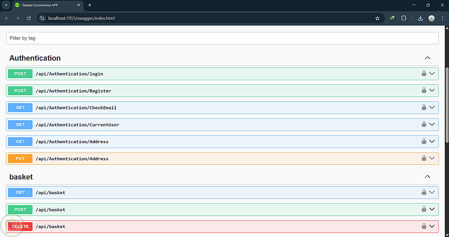449x237 pixels.
Task: Expand GET /api/Authentication/CheckEmail with its chevron
Action: pyautogui.click(x=432, y=107)
